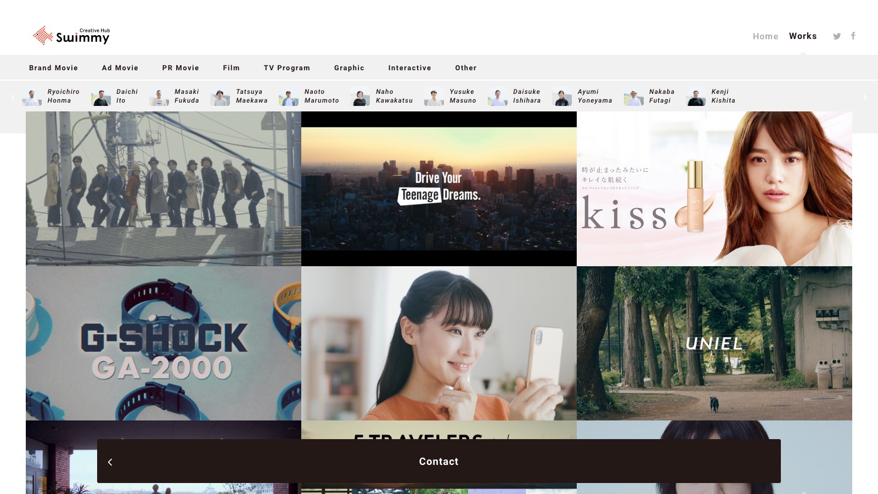Screen dimensions: 878x494
Task: Filter works by Graphic
Action: (349, 68)
